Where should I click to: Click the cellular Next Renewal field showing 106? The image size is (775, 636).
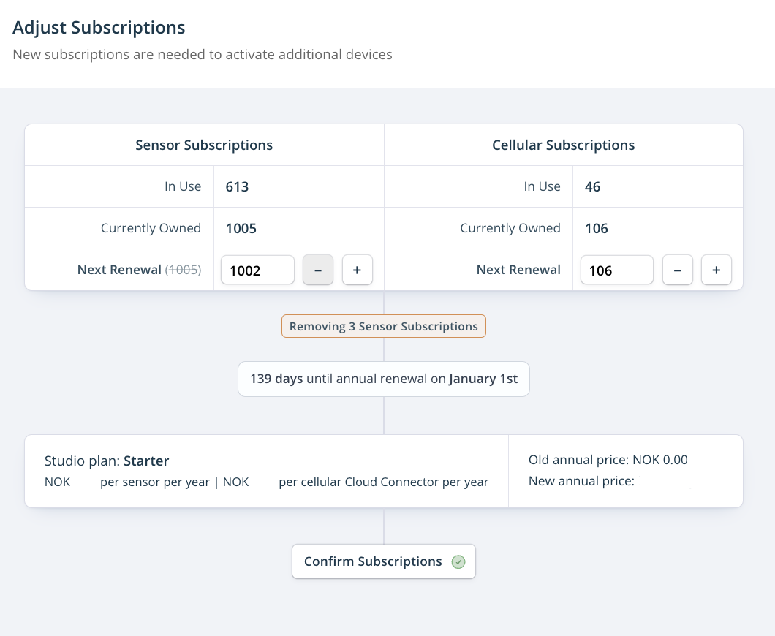[x=617, y=270]
